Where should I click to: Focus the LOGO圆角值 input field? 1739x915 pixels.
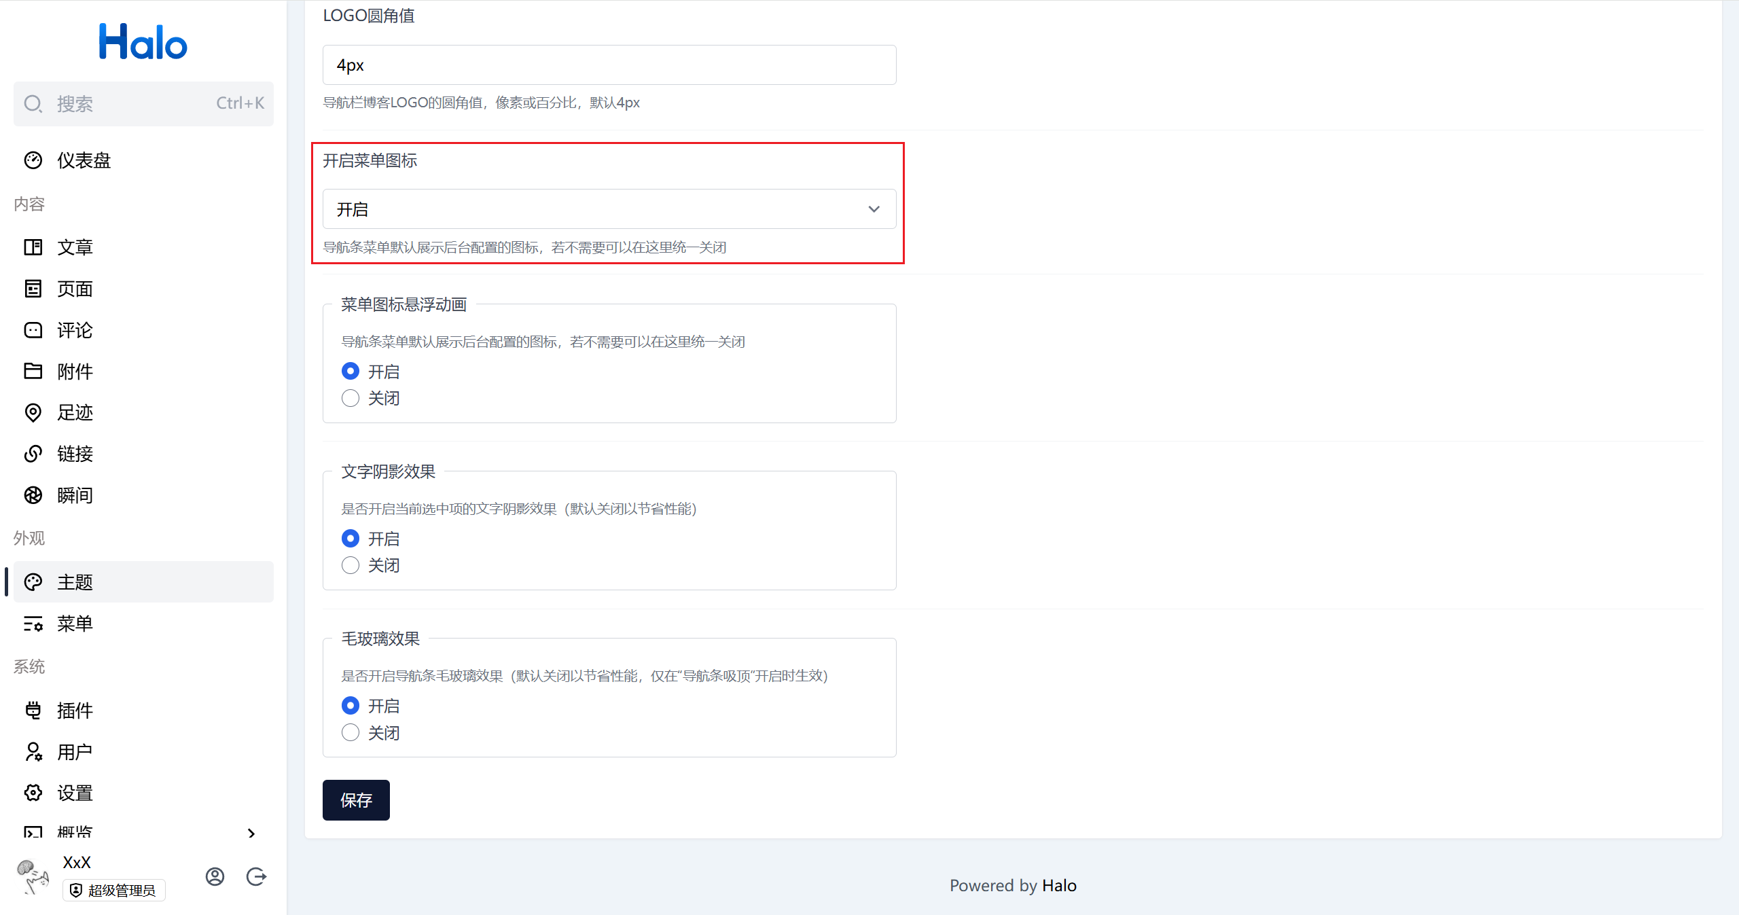[x=609, y=65]
